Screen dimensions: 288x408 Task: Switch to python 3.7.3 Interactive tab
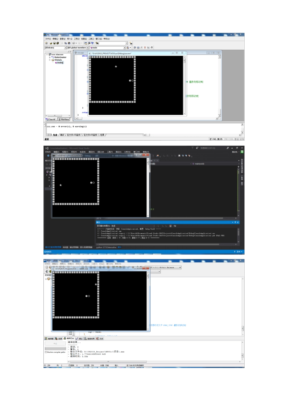click(106, 247)
